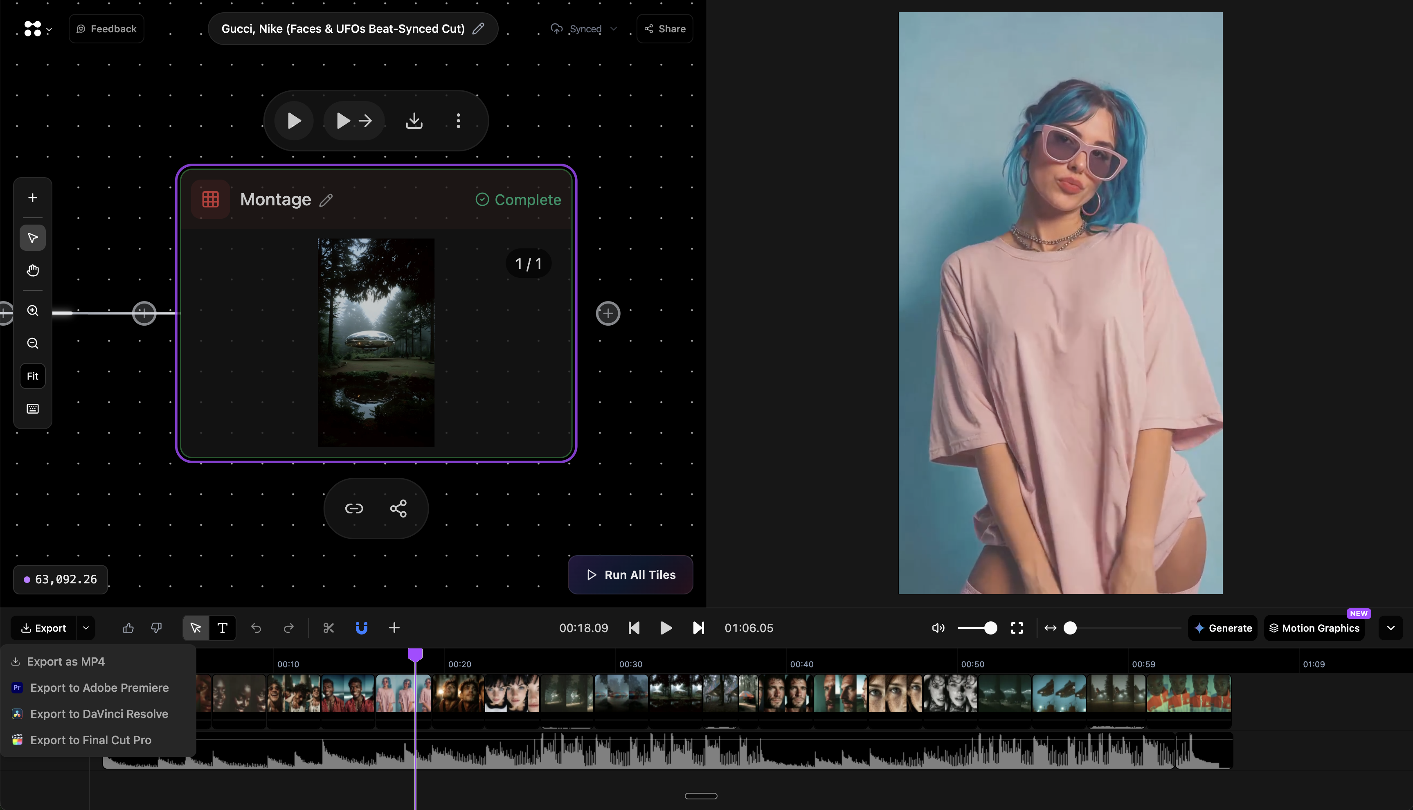Select the hand pan tool
Viewport: 1413px width, 810px height.
33,270
